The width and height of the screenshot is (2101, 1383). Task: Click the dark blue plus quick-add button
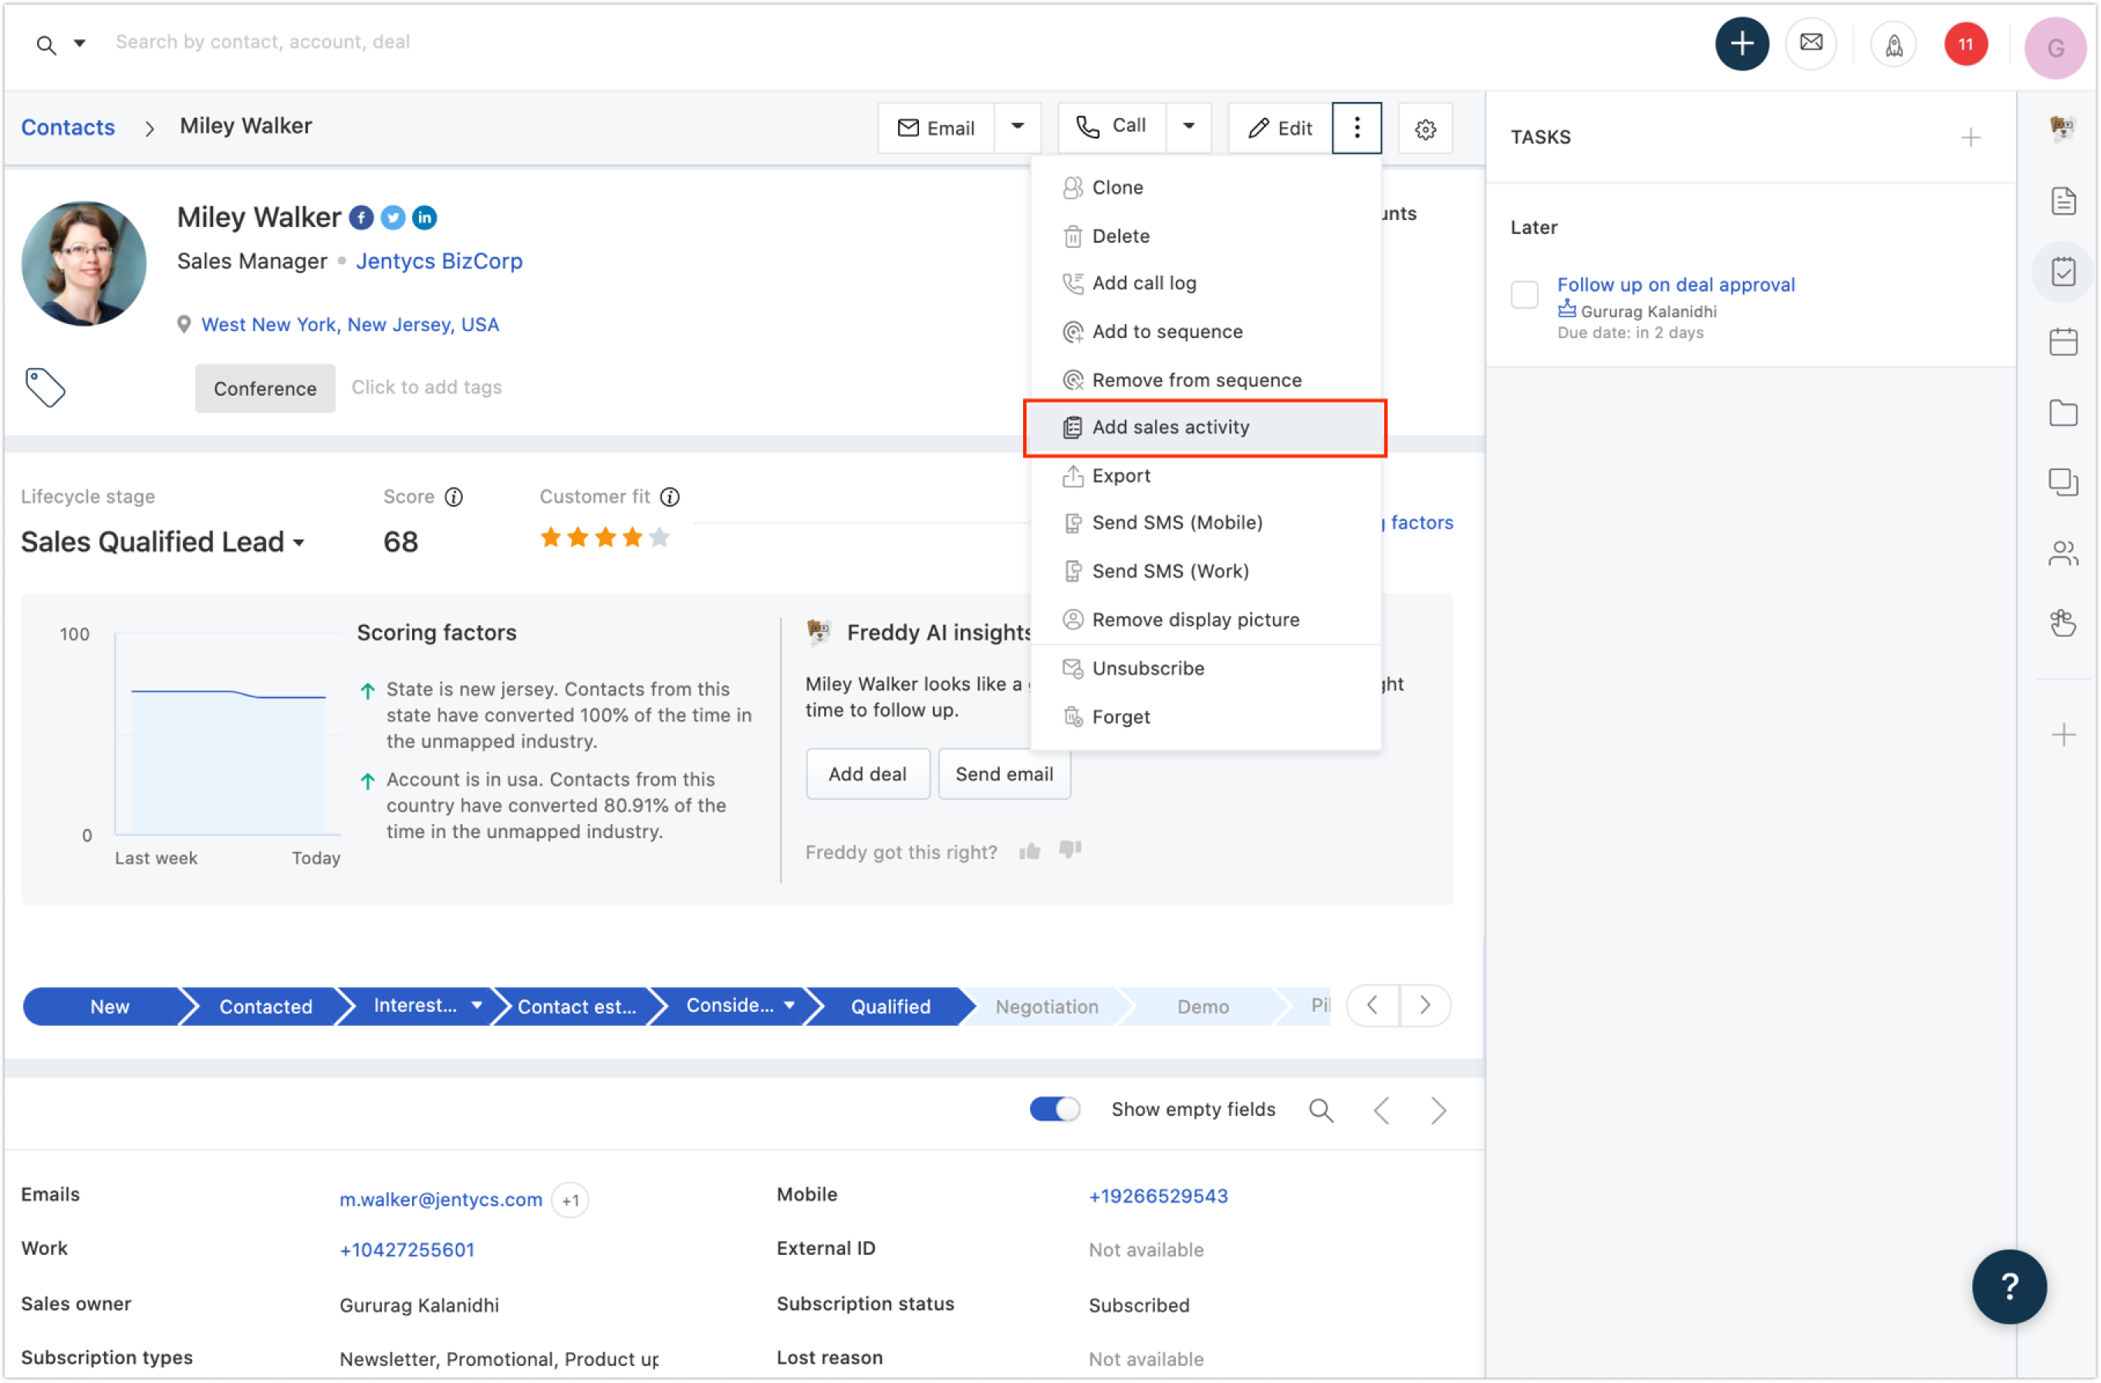coord(1741,43)
